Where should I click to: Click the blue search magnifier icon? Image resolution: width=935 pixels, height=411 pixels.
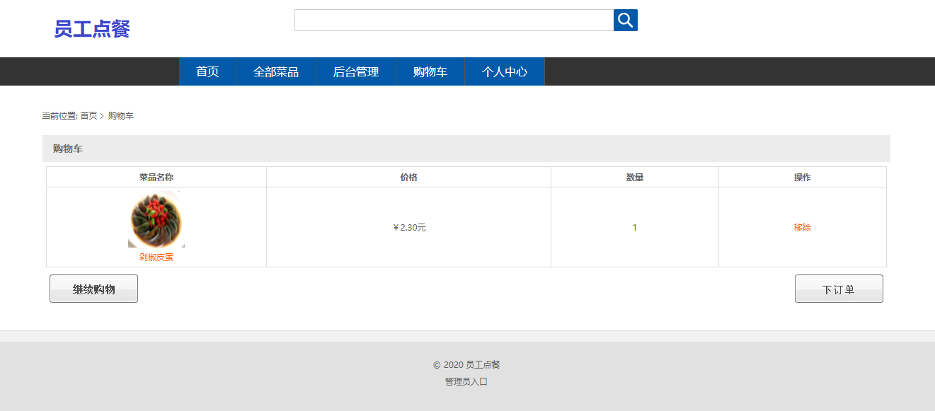[x=625, y=20]
